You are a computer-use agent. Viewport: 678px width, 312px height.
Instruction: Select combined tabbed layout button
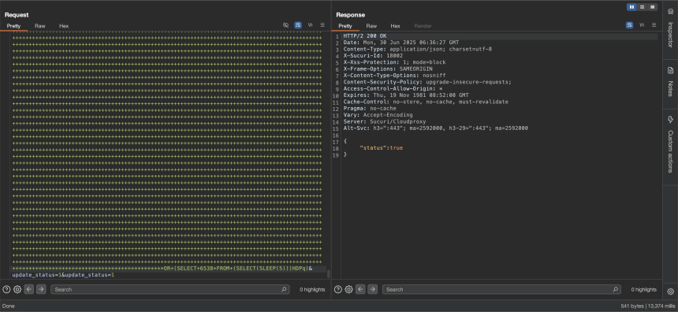(653, 7)
